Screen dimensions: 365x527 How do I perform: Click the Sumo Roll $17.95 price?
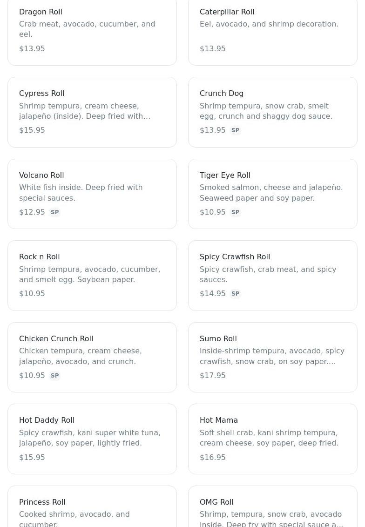[212, 376]
